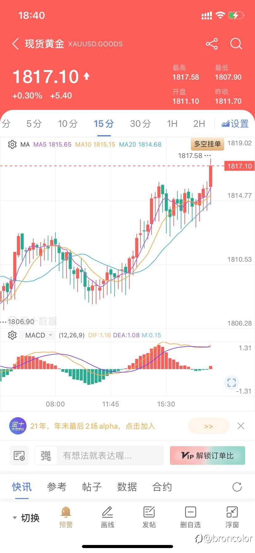255x553 pixels.
Task: Open the share icon
Action: point(212,44)
